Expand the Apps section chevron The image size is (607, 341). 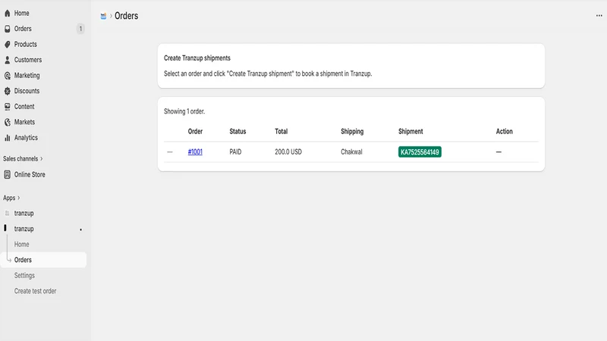click(18, 198)
